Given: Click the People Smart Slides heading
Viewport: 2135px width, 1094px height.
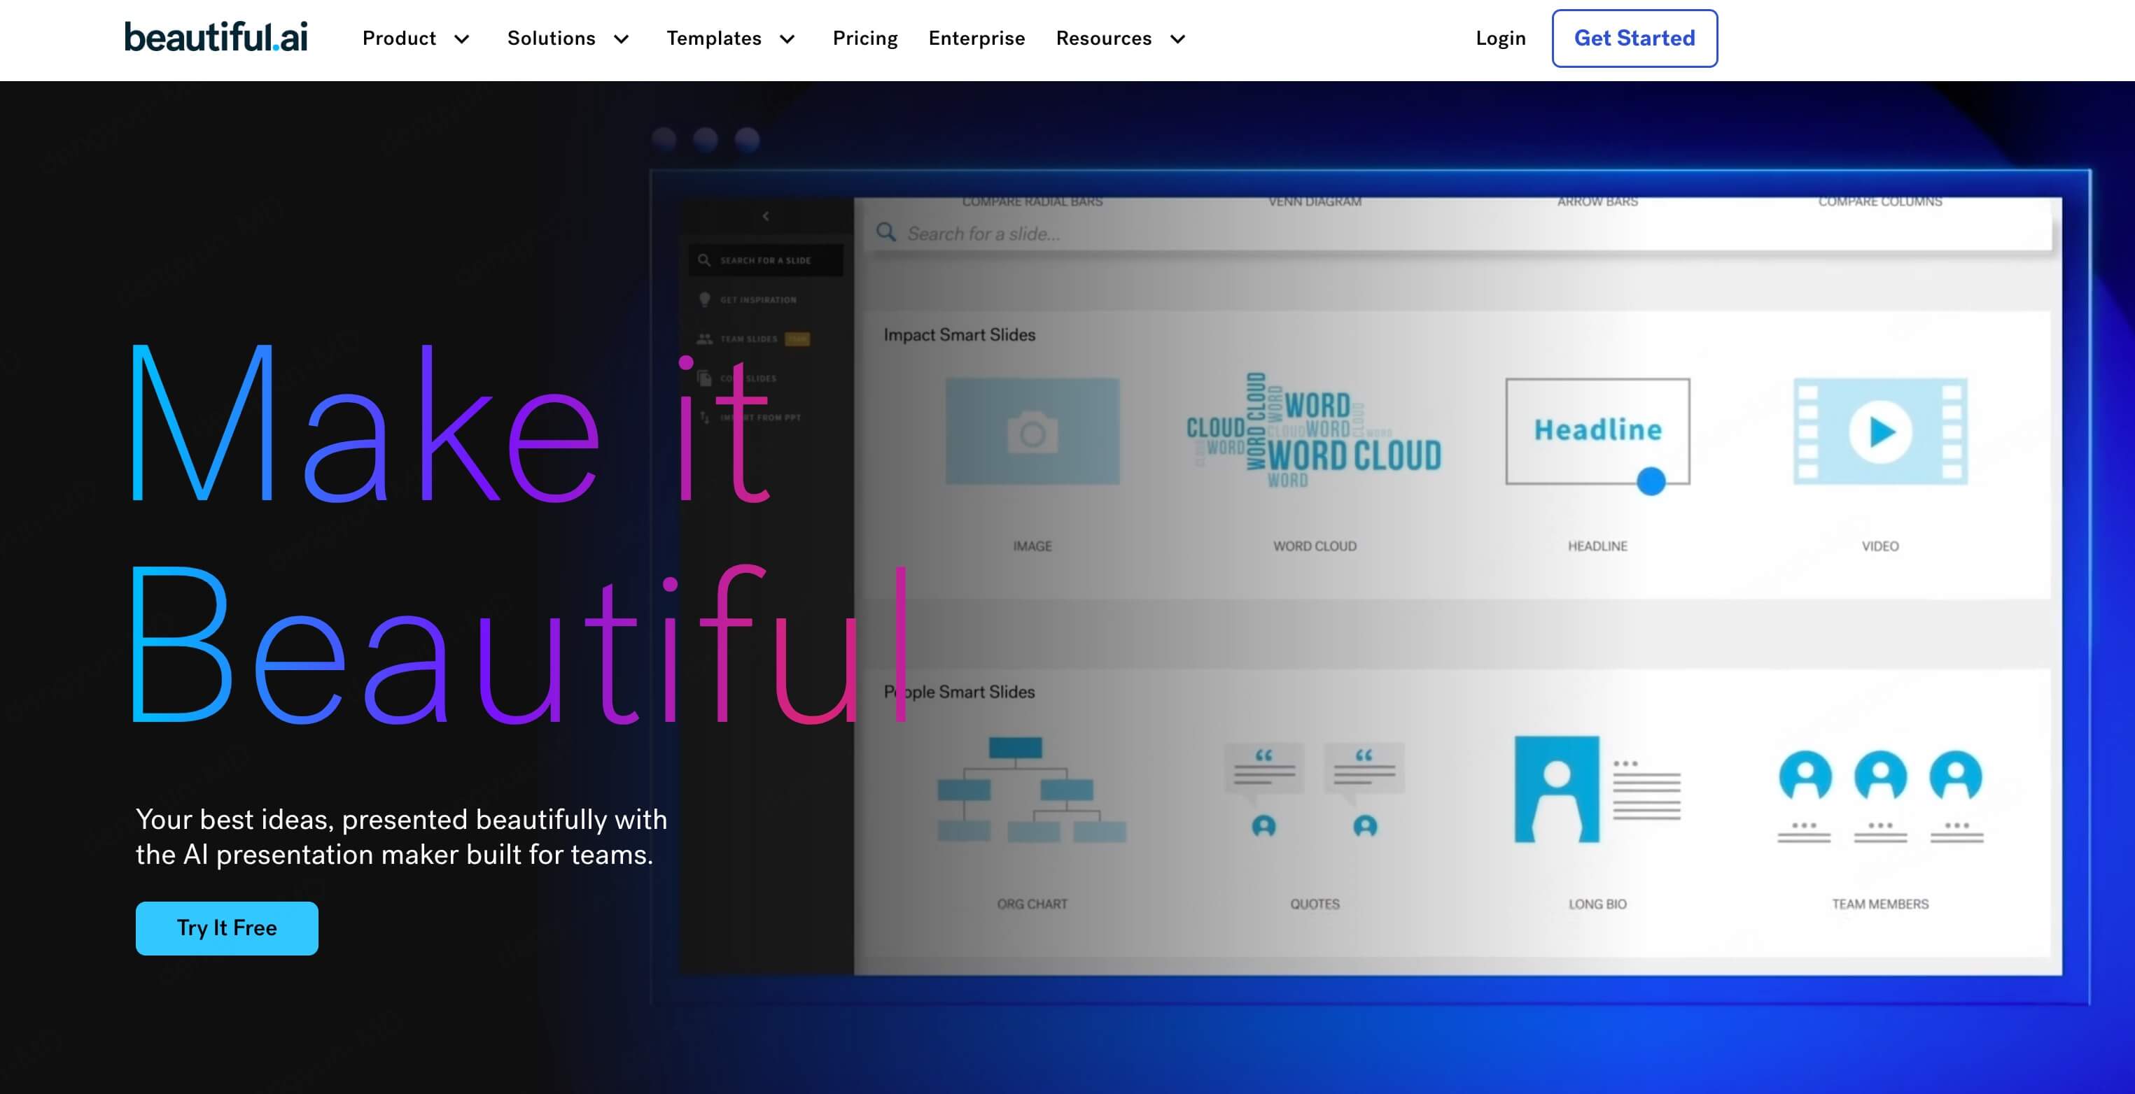Looking at the screenshot, I should tap(959, 692).
